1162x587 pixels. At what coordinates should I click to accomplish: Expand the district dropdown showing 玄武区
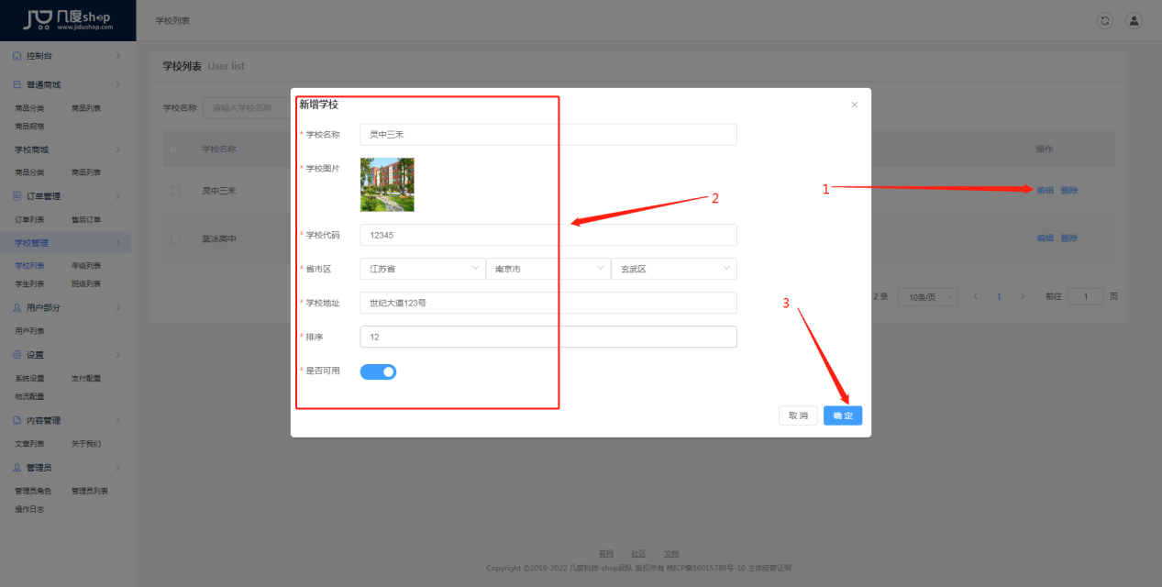coord(674,268)
